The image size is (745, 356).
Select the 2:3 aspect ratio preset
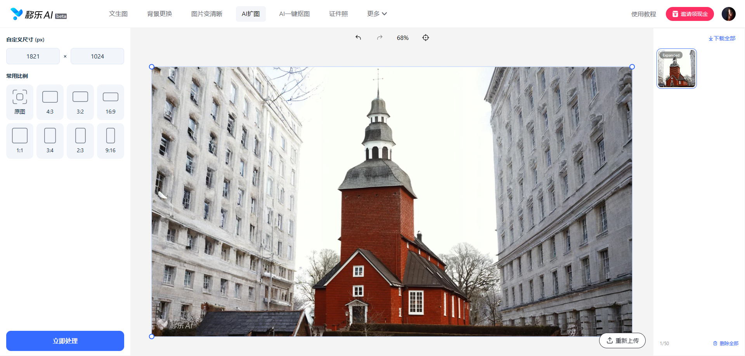tap(80, 141)
